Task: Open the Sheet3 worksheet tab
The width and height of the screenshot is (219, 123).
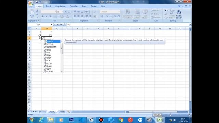Action: [x=62, y=112]
